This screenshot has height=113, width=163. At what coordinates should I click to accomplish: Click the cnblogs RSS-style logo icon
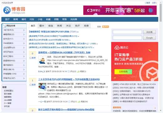click(7, 10)
